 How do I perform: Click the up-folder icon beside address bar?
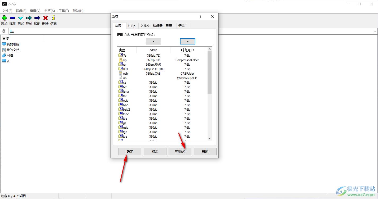point(4,31)
